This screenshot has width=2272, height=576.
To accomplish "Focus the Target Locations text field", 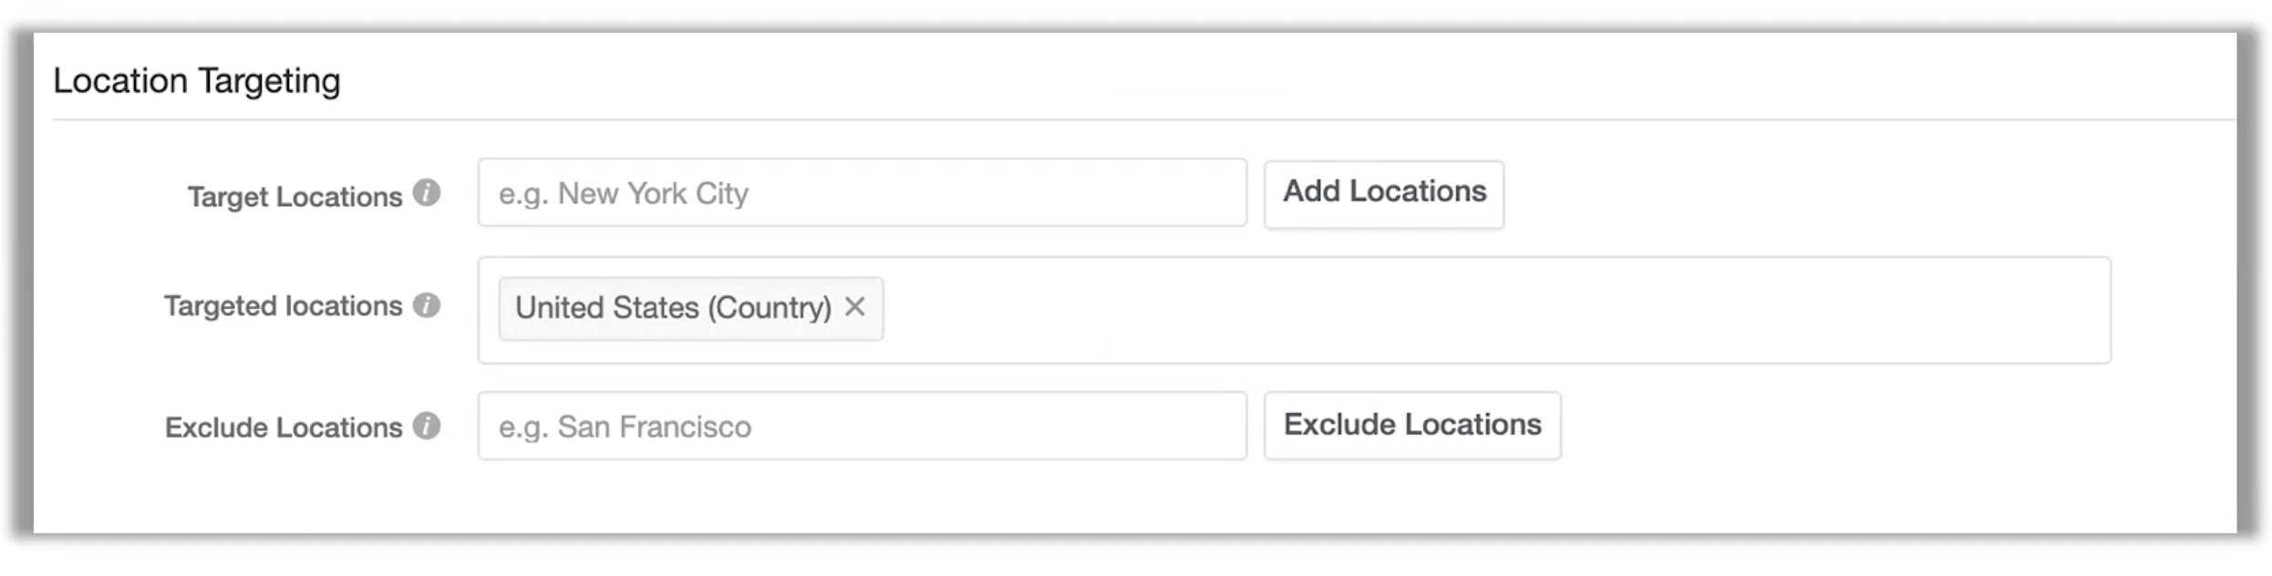I will coord(862,193).
